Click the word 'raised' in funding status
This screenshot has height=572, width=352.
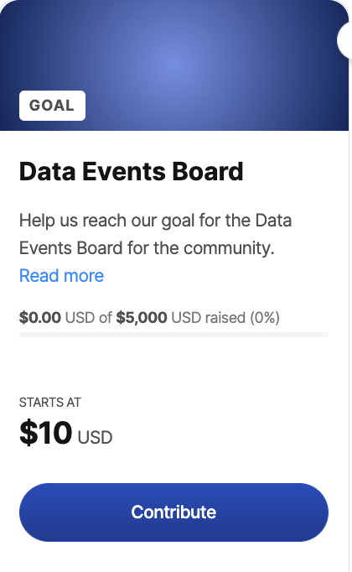[x=225, y=317]
